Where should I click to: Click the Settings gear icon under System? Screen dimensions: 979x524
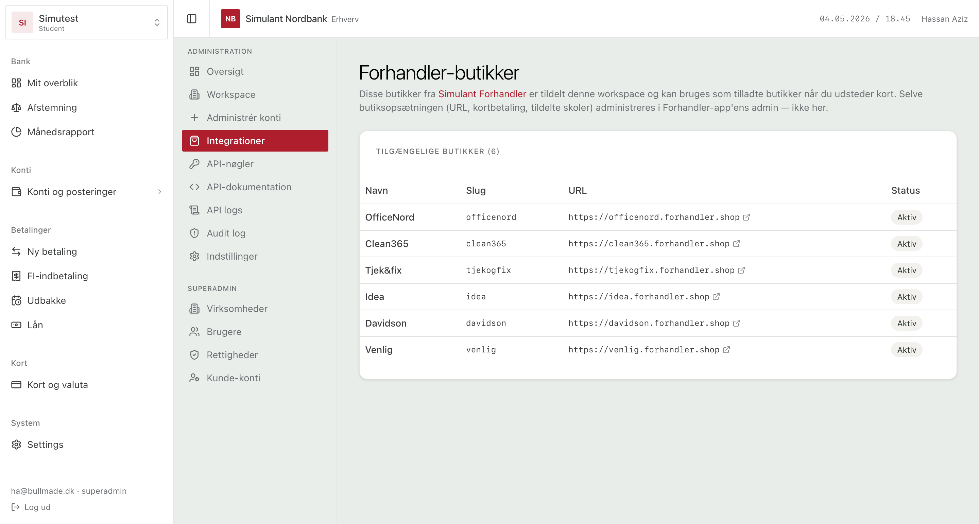pyautogui.click(x=16, y=444)
